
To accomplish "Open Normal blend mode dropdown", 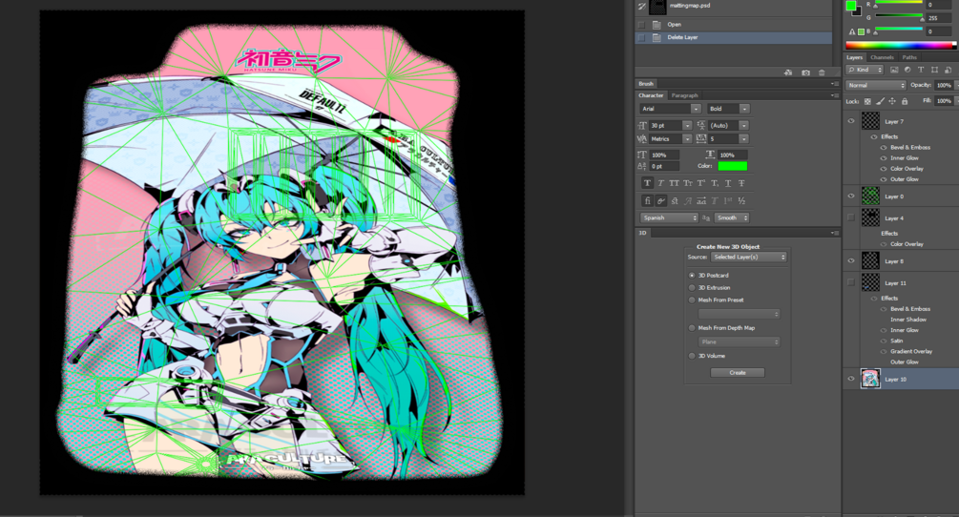I will coord(876,86).
